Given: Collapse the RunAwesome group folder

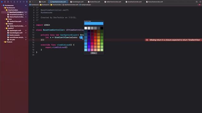Looking at the screenshot, I should (x=3, y=8).
